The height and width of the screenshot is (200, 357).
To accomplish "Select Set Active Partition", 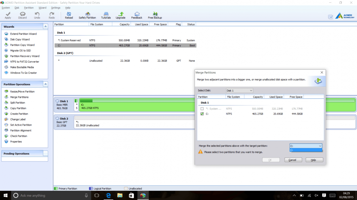I will (18, 125).
